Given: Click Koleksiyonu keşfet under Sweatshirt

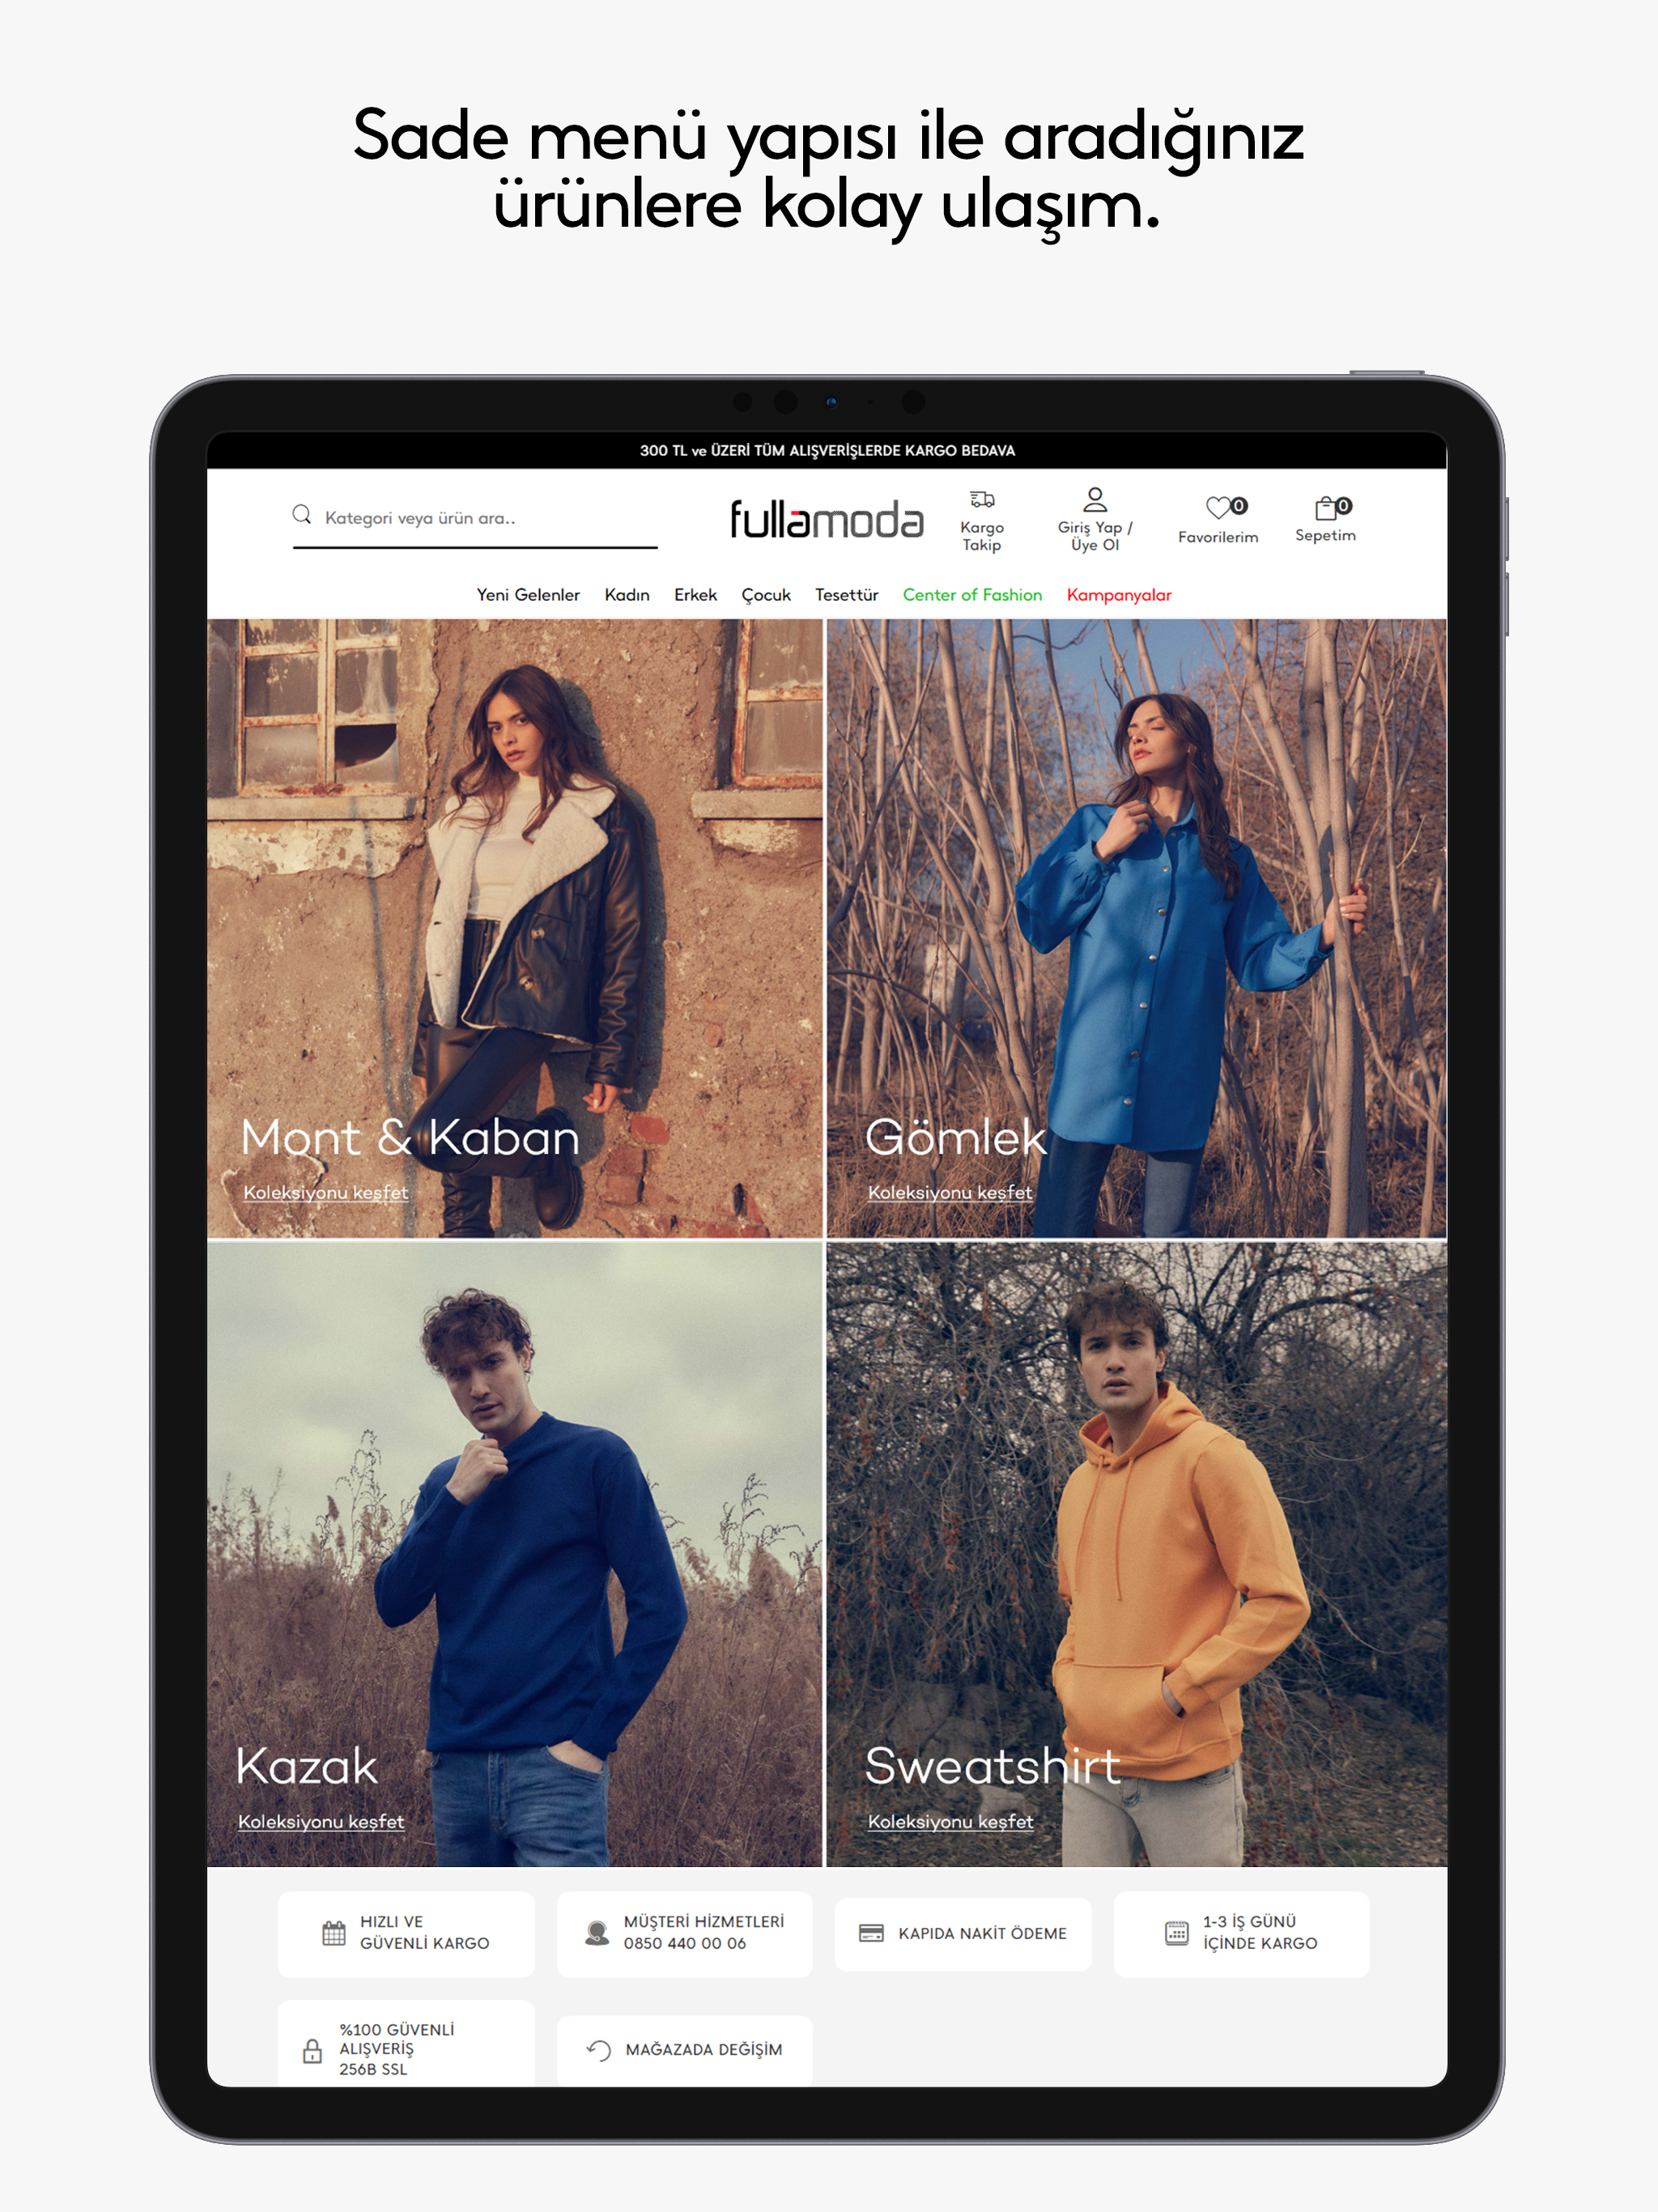Looking at the screenshot, I should point(950,1822).
